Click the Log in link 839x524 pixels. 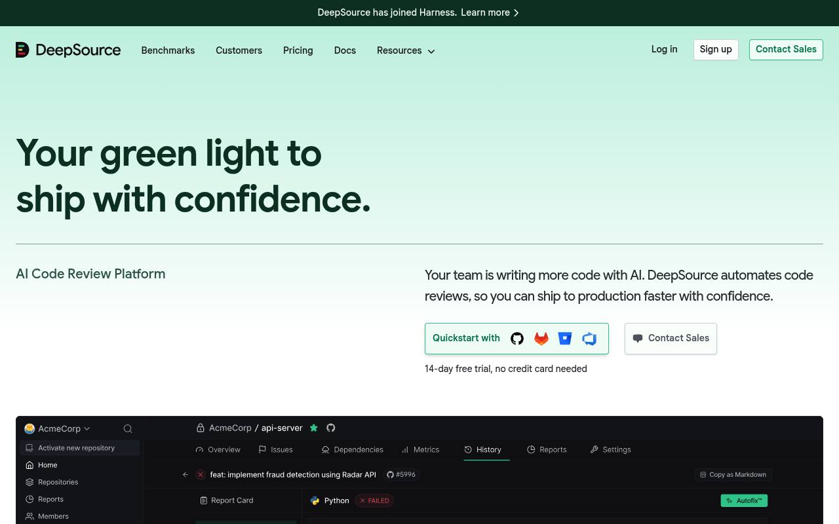[x=664, y=49]
